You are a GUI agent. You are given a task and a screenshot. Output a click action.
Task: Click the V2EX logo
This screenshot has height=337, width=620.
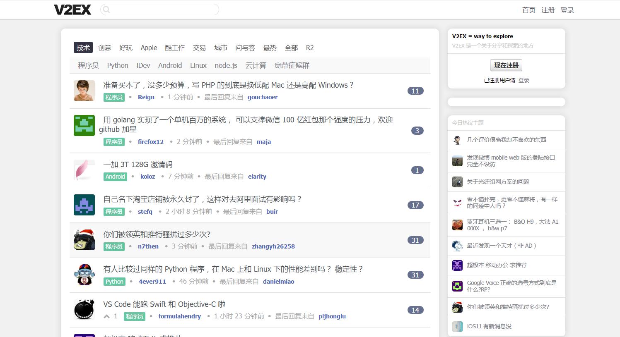pos(72,10)
